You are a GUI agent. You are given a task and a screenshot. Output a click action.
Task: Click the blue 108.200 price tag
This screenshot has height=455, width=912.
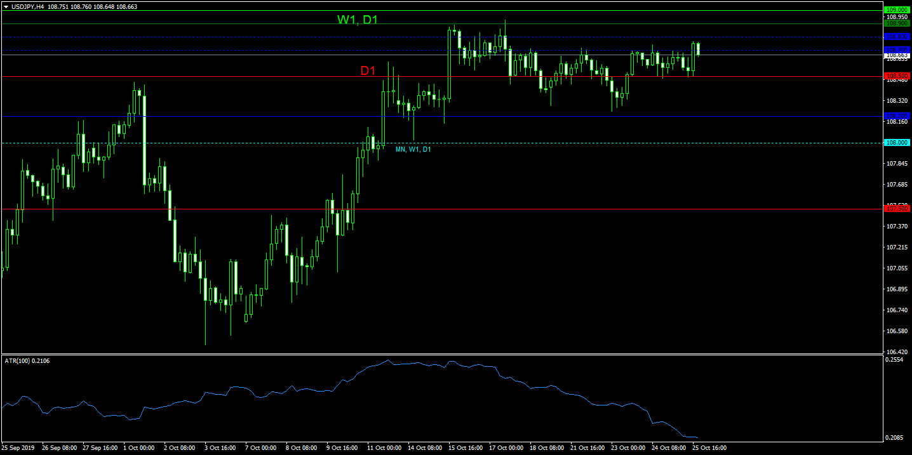[x=897, y=116]
